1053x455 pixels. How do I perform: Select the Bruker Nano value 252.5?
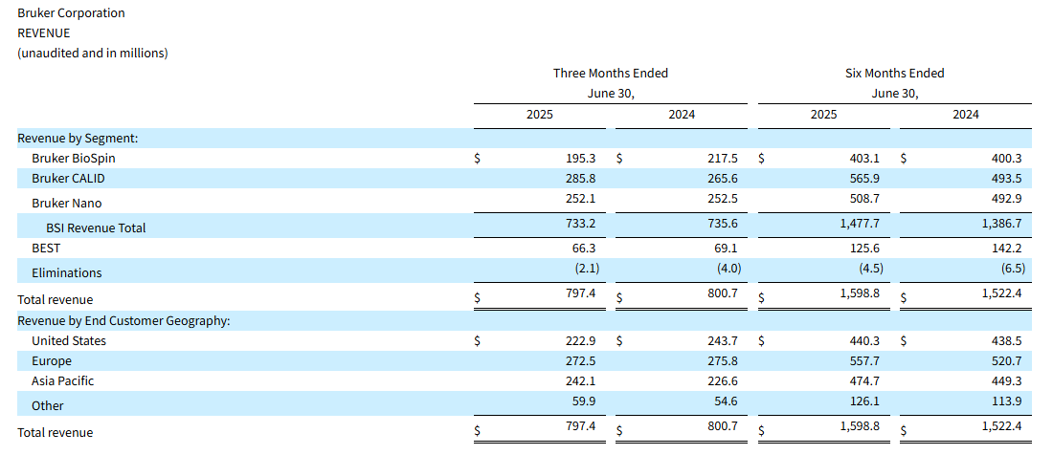[x=724, y=199]
